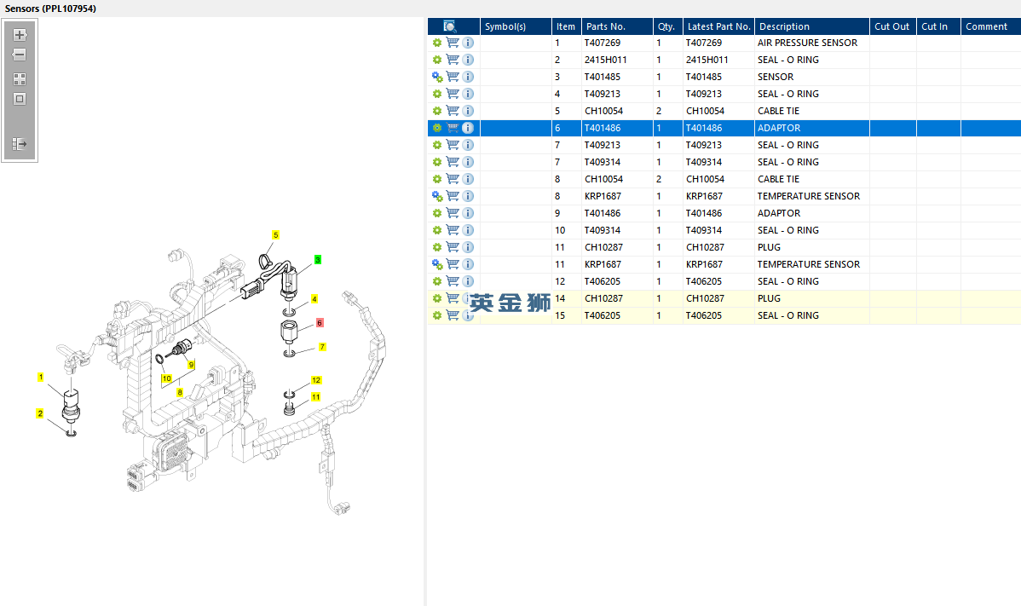Viewport: 1021px width, 606px height.
Task: Click the Comment column header
Action: 990,26
